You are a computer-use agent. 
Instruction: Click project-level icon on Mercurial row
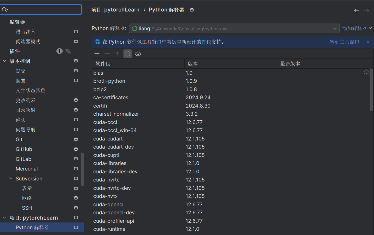point(76,169)
